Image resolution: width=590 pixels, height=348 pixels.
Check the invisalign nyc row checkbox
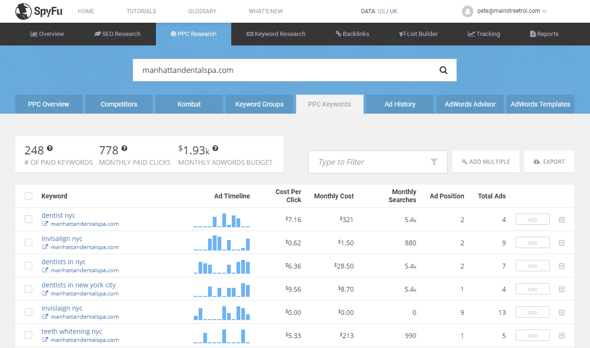(28, 242)
